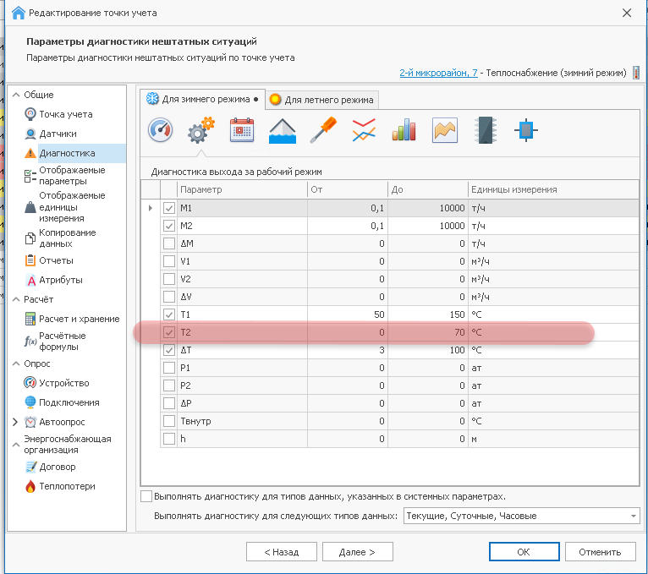The image size is (648, 574).
Task: Click the screwdriver diagnostics icon
Action: tap(323, 130)
